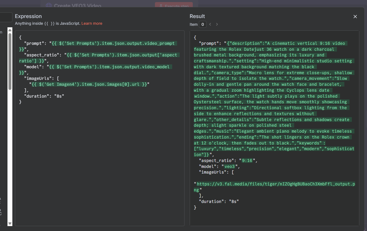
Task: Click the Create VEO3 Video node title
Action: [77, 6]
